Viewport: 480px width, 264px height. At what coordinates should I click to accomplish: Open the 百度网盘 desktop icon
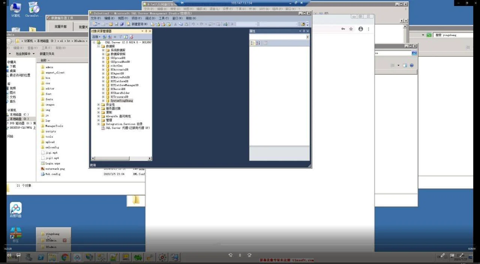point(16,209)
